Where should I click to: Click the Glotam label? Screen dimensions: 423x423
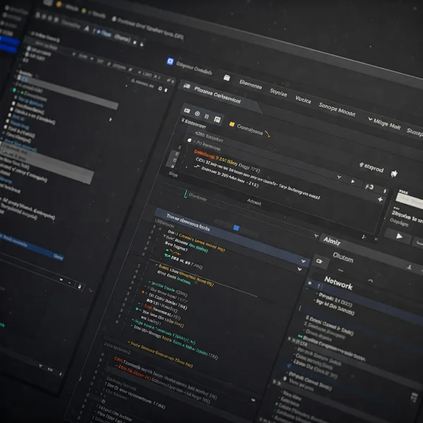pyautogui.click(x=343, y=257)
